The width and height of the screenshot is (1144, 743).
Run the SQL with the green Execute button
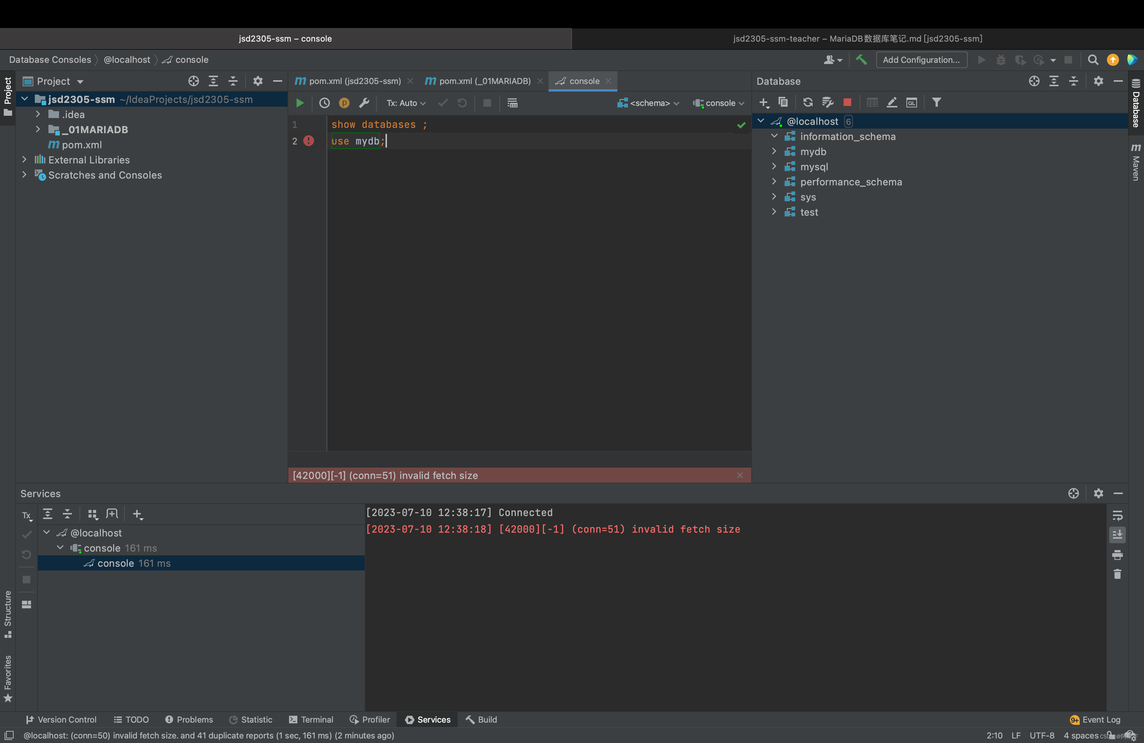coord(300,103)
